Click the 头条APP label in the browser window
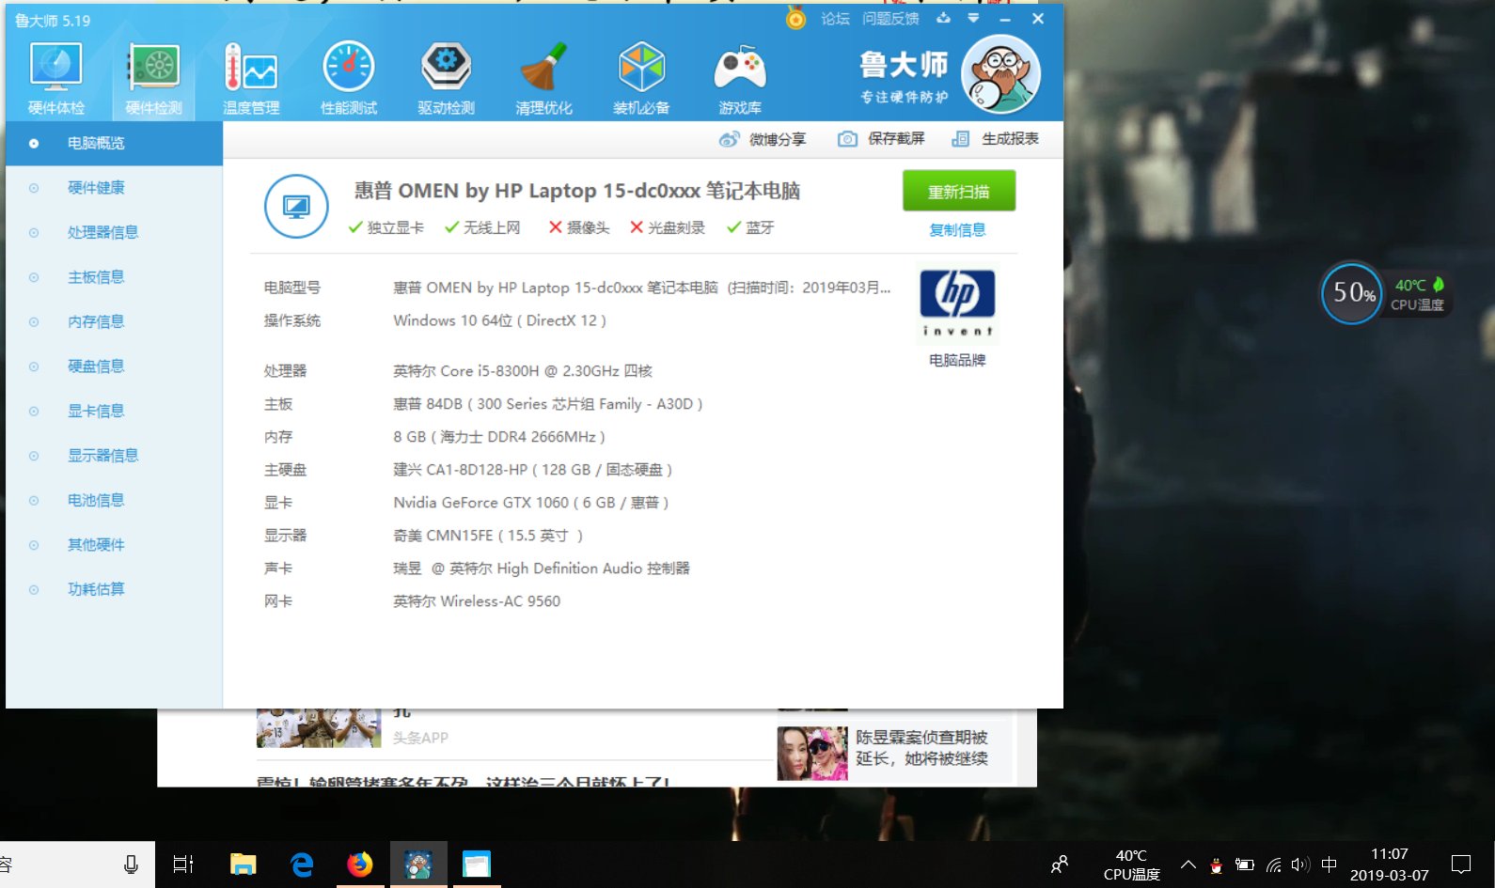The width and height of the screenshot is (1495, 888). click(420, 738)
